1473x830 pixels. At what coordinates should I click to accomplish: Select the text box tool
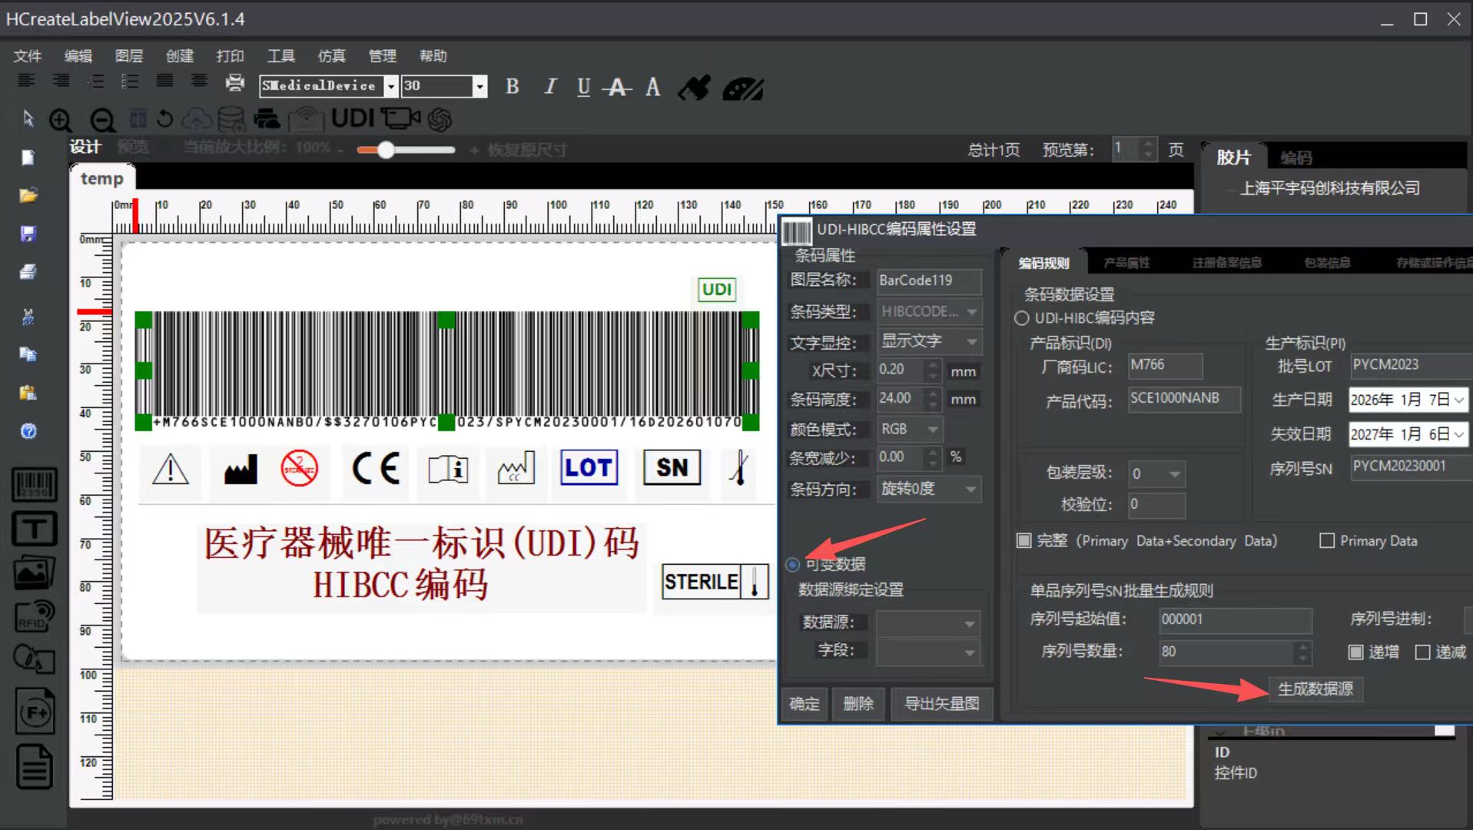tap(34, 529)
